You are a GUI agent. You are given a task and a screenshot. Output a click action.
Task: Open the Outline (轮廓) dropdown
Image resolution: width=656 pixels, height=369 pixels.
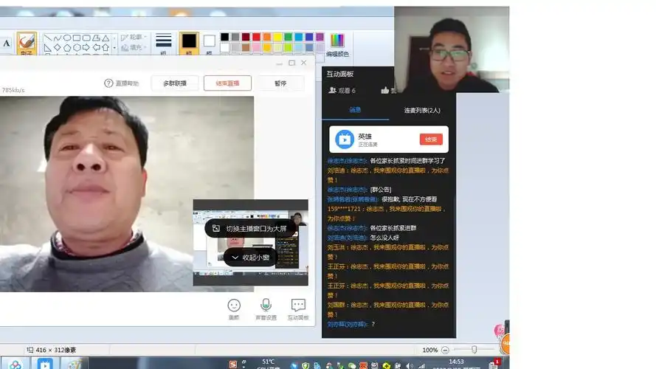click(x=134, y=37)
